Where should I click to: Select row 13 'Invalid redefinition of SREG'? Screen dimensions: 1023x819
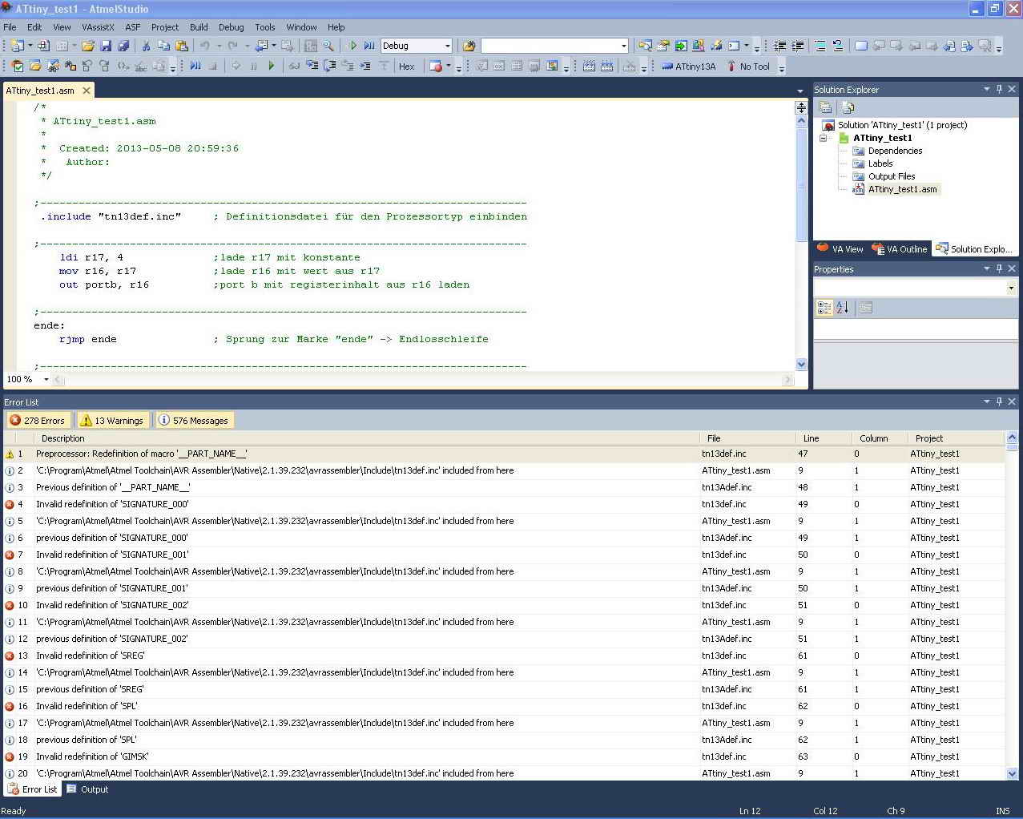click(504, 656)
